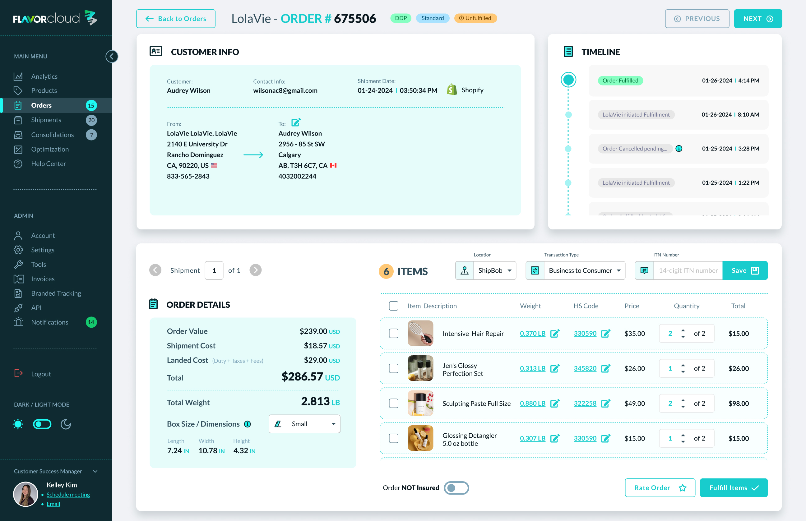
Task: Edit HS code 345820 with its pencil icon
Action: pyautogui.click(x=605, y=368)
